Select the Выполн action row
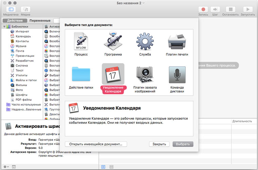The height and width of the screenshot is (170, 258). [52, 105]
